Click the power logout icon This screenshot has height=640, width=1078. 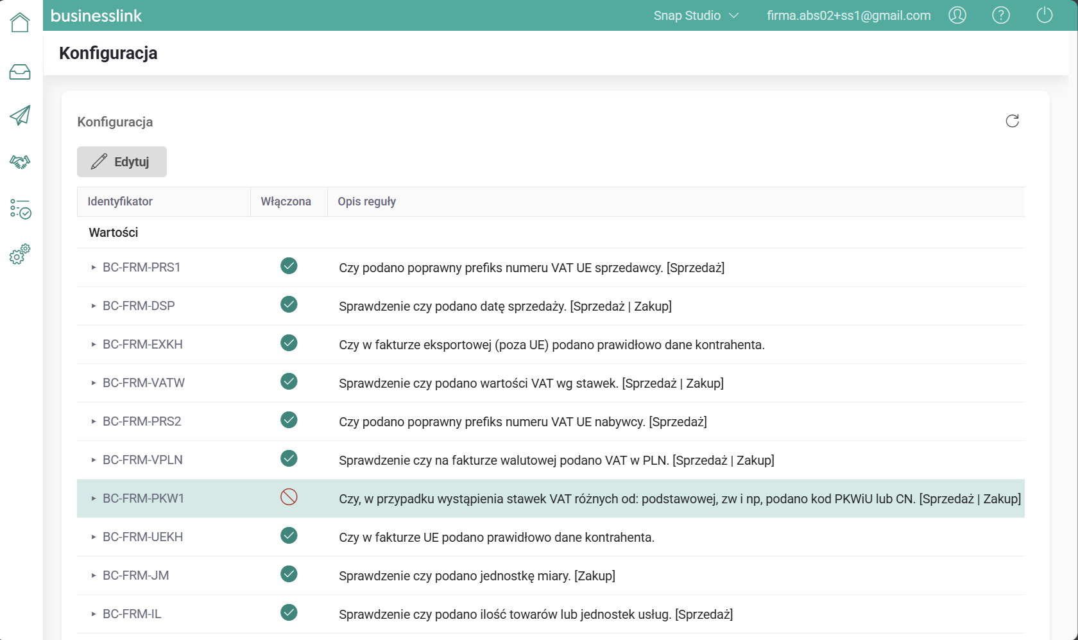(x=1044, y=15)
